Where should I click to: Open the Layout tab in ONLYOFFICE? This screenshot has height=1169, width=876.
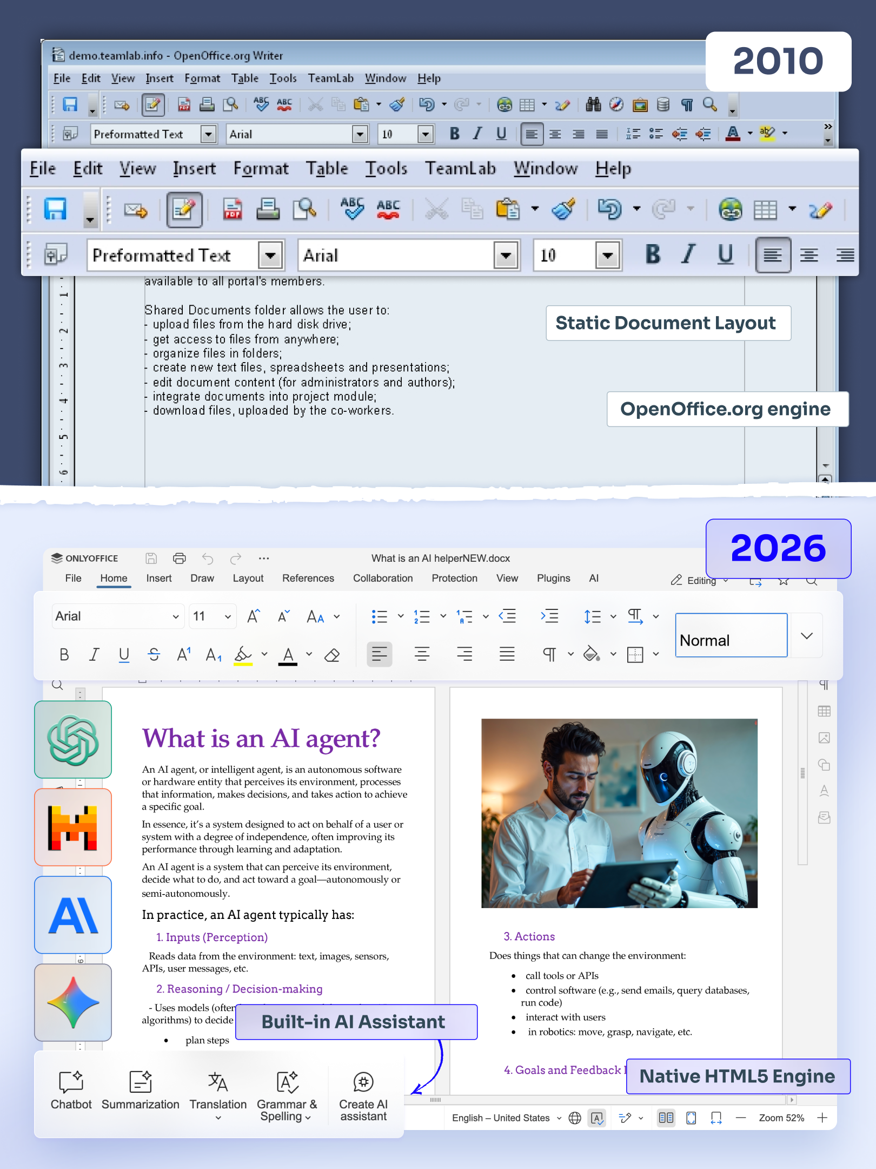248,578
